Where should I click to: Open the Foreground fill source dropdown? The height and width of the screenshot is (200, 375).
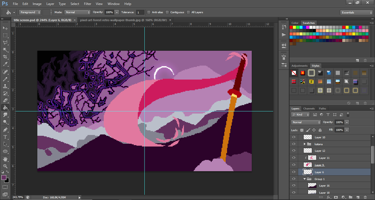(30, 12)
